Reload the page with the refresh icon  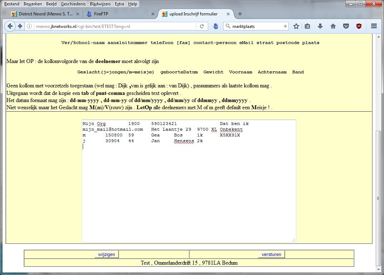point(202,26)
